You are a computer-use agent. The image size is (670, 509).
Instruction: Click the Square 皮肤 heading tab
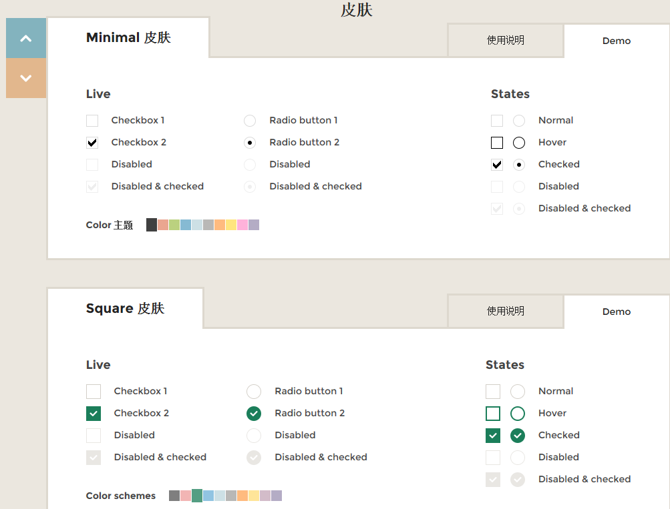coord(125,308)
